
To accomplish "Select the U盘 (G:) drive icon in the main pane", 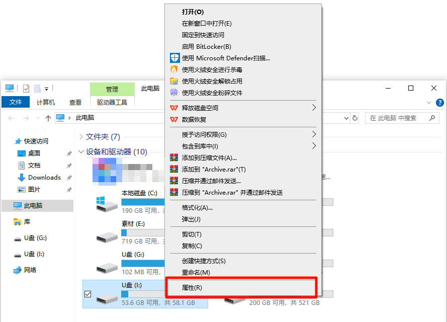I will [107, 268].
